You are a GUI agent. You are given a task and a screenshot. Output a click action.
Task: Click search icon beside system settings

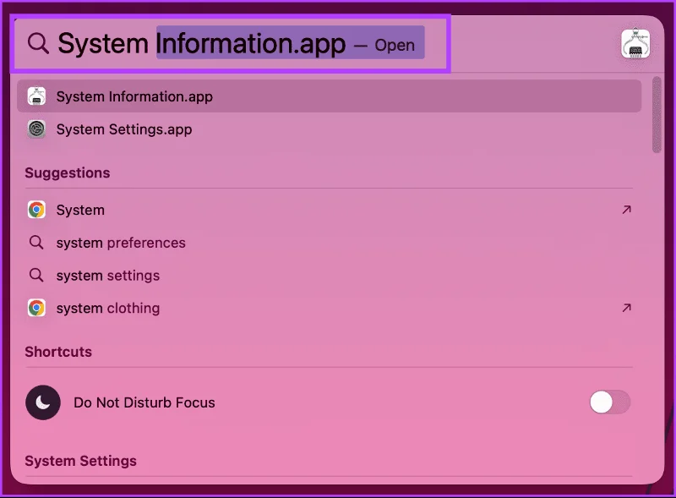click(36, 276)
